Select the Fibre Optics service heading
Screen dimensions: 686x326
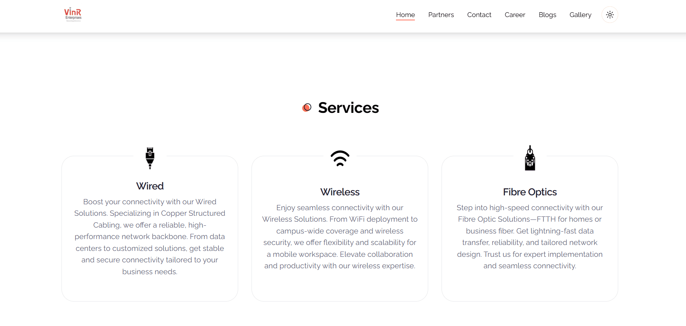(x=530, y=192)
